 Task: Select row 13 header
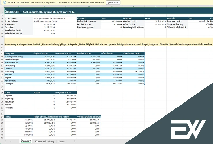coord(2,53)
